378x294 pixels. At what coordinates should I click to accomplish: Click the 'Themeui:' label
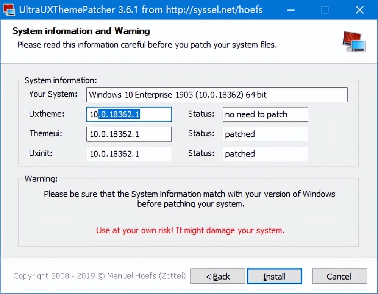tap(45, 133)
